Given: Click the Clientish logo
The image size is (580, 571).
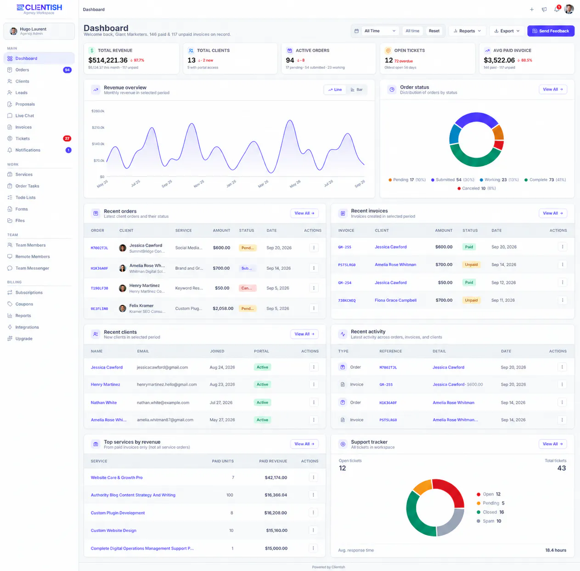Looking at the screenshot, I should tap(39, 8).
